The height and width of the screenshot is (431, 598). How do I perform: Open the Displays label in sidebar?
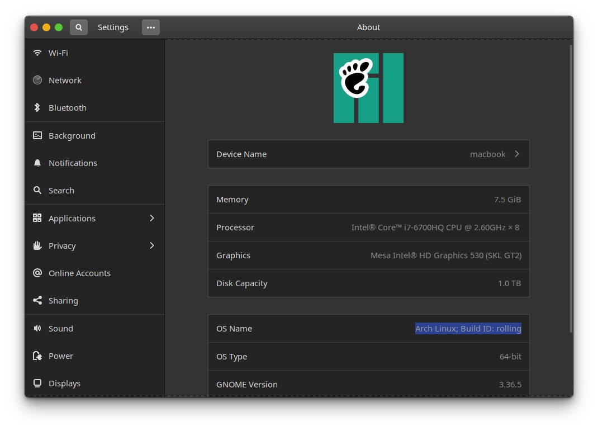pos(64,383)
